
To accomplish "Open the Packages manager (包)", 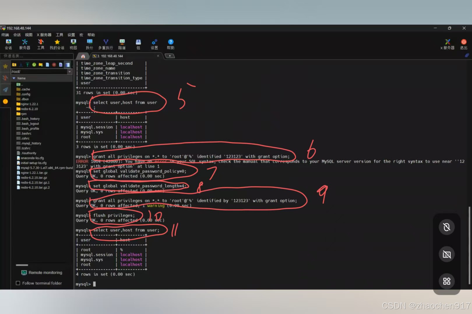I will (x=138, y=44).
